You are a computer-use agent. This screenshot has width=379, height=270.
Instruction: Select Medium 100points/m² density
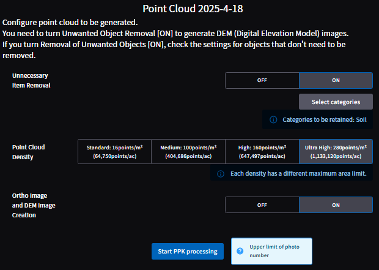[188, 152]
